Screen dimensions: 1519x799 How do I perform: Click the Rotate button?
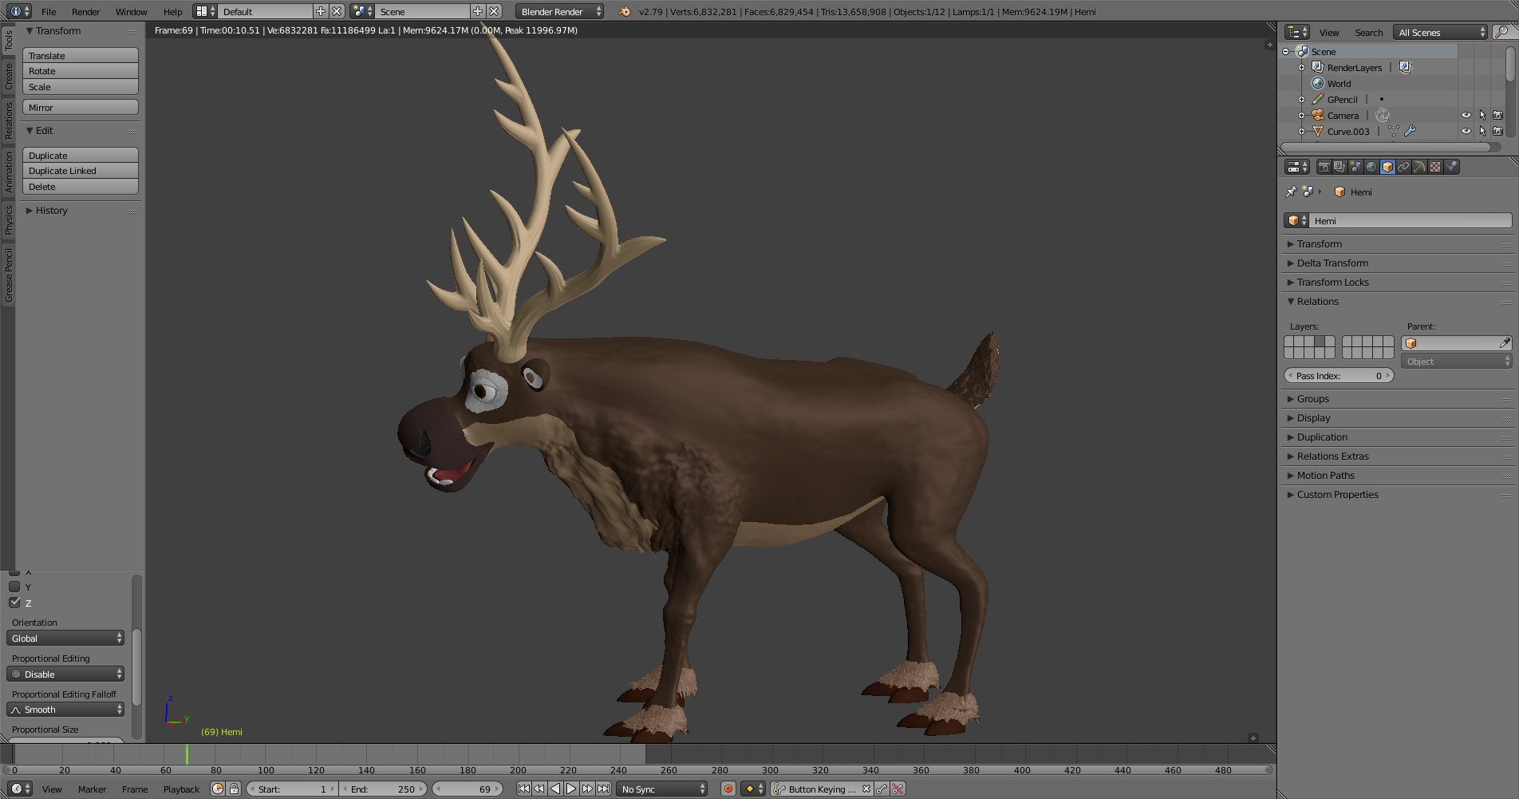(x=81, y=71)
